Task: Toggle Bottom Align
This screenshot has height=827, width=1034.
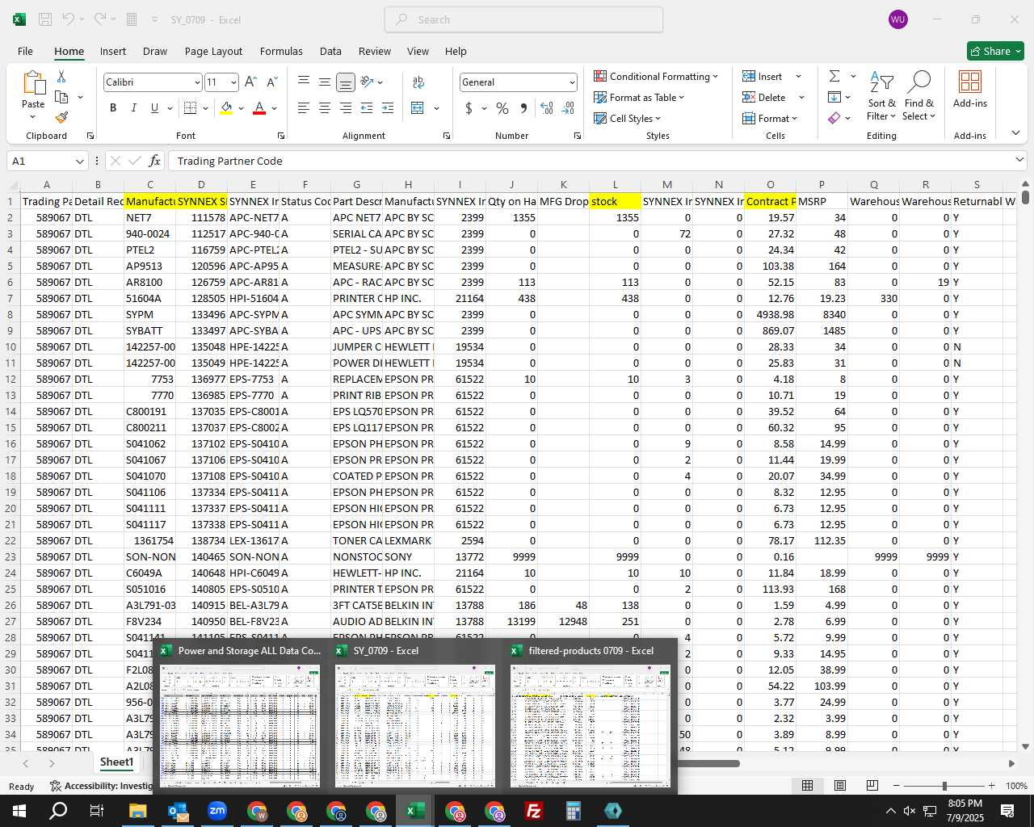Action: (345, 82)
